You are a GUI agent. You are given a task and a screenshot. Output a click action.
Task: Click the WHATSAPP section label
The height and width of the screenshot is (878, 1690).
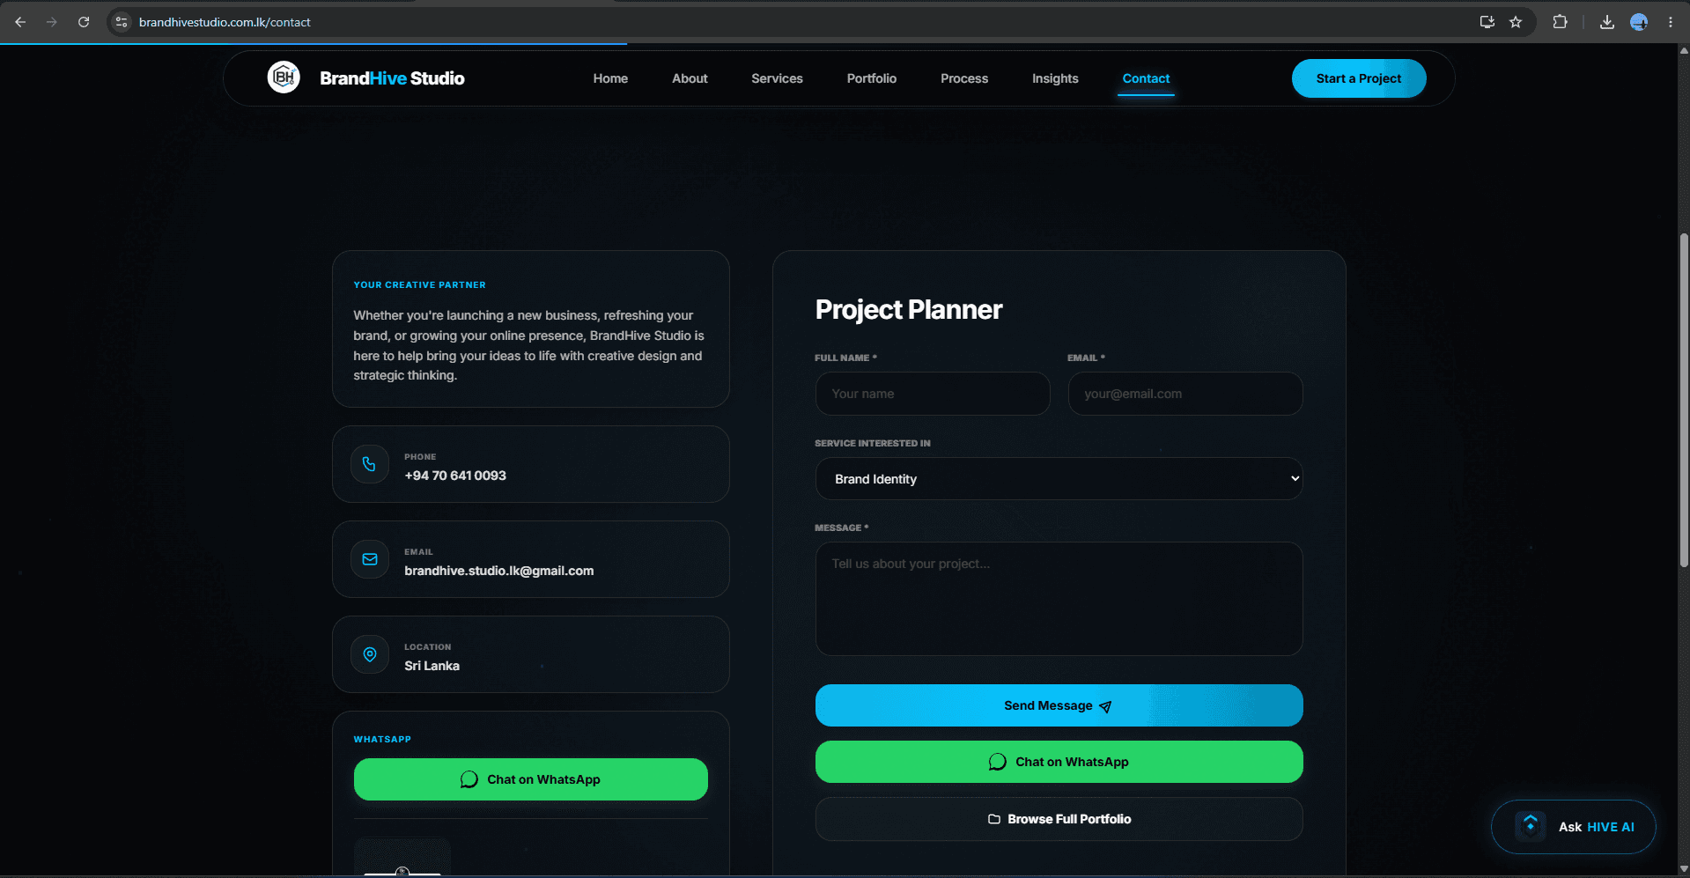pos(382,739)
